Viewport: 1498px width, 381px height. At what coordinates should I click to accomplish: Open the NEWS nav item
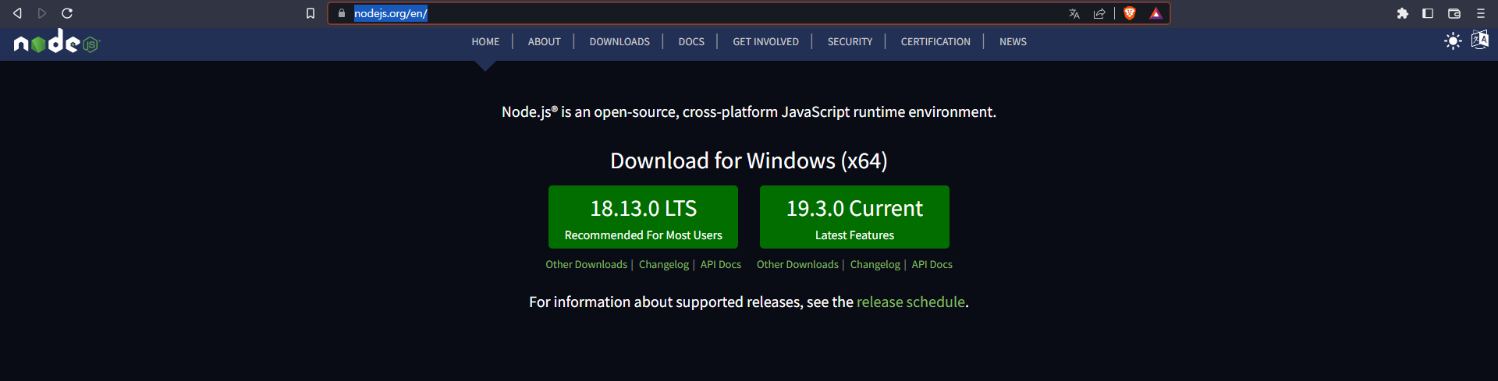[x=1013, y=42]
